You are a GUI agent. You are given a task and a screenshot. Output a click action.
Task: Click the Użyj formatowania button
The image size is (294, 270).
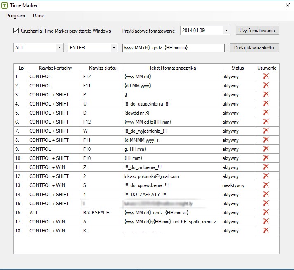(x=257, y=31)
